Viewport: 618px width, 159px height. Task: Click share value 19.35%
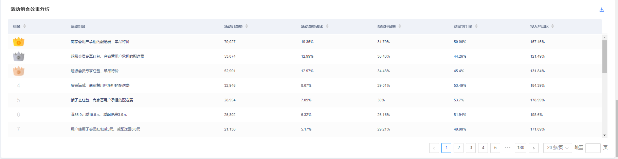tap(307, 42)
